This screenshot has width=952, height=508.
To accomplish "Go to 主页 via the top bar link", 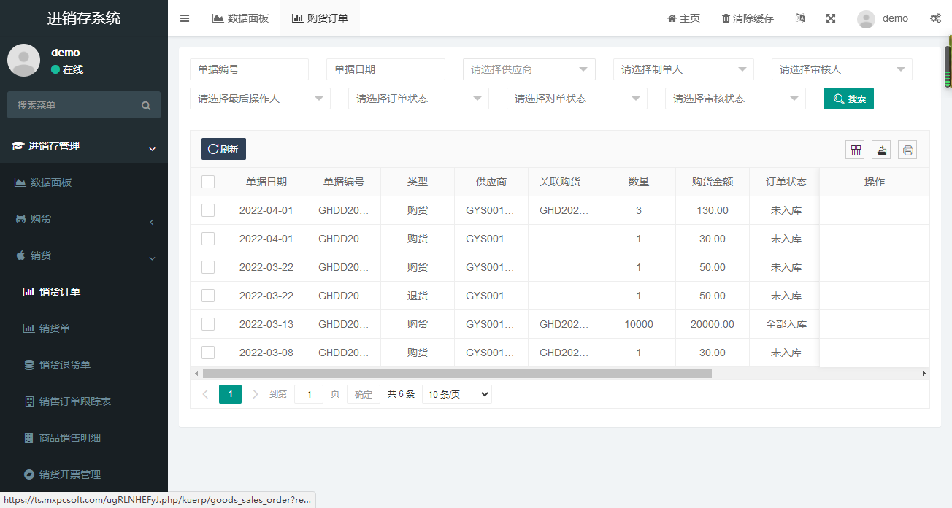I will (x=683, y=18).
